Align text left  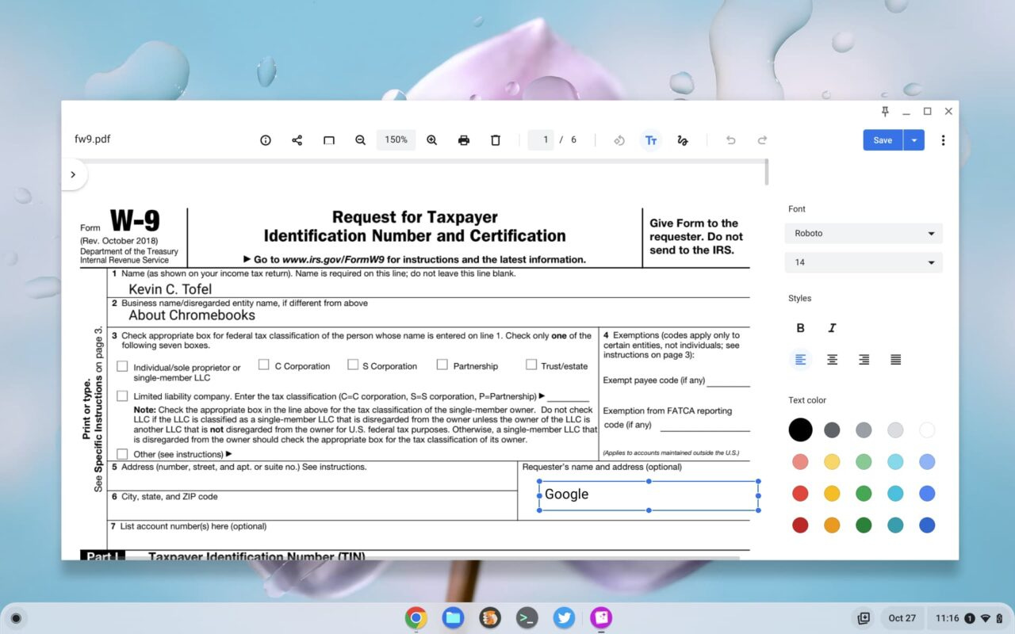(800, 360)
